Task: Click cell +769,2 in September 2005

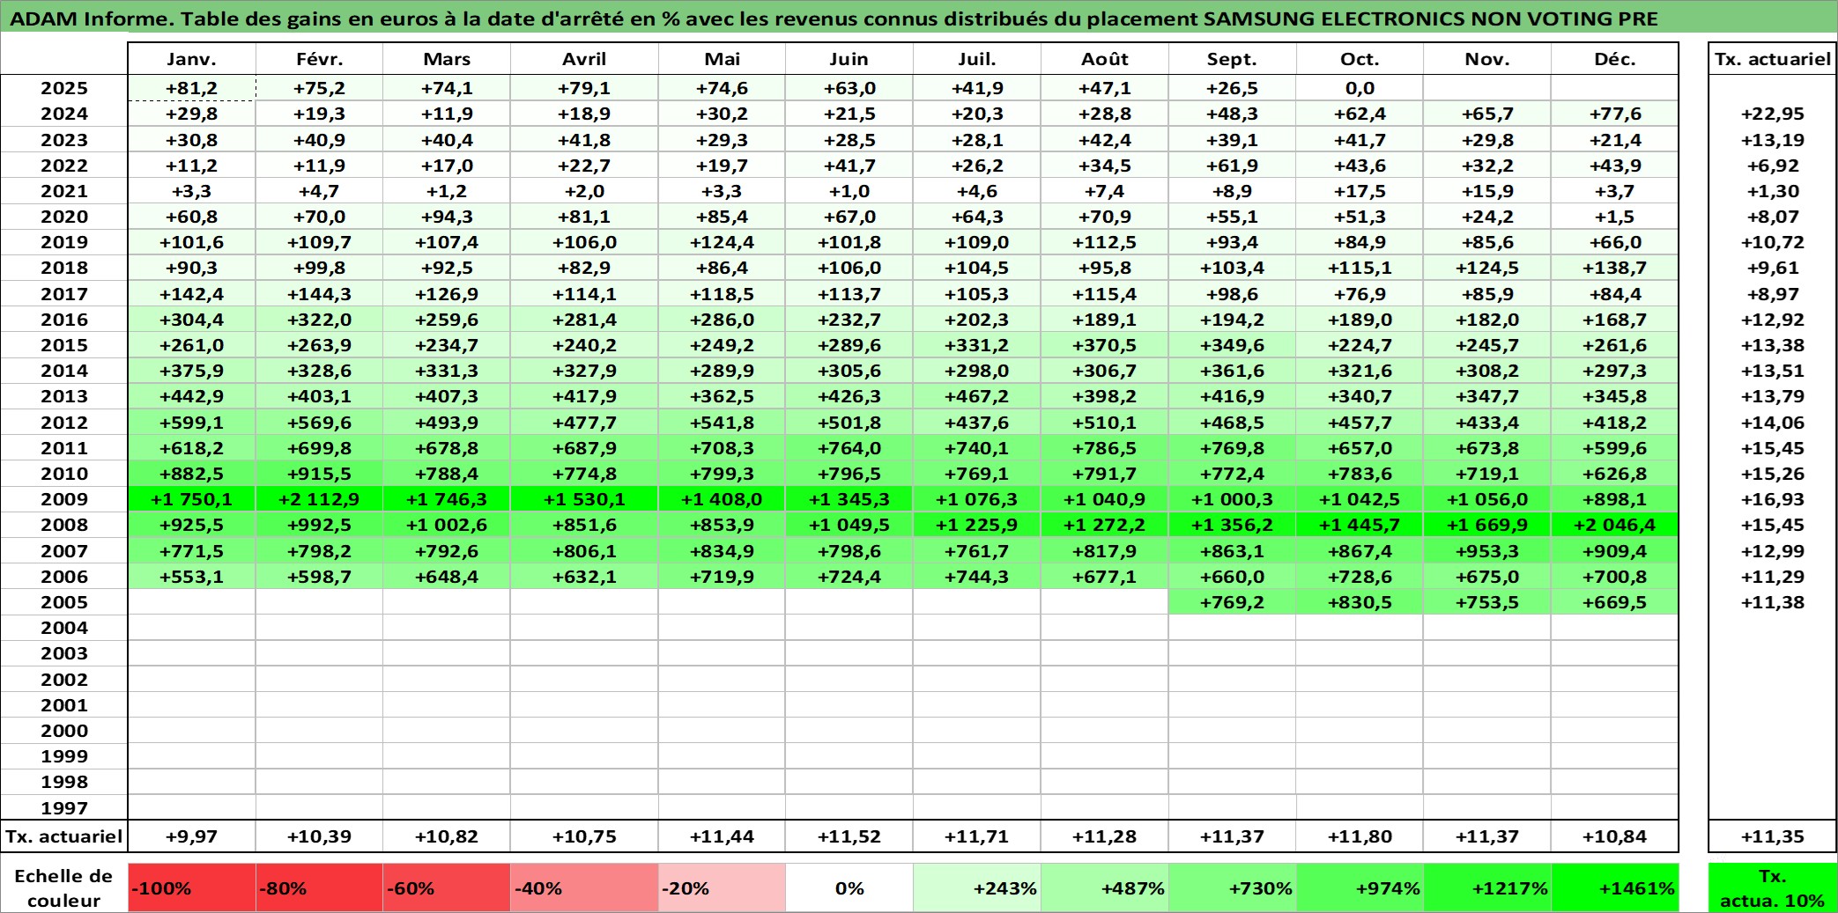Action: click(1232, 602)
